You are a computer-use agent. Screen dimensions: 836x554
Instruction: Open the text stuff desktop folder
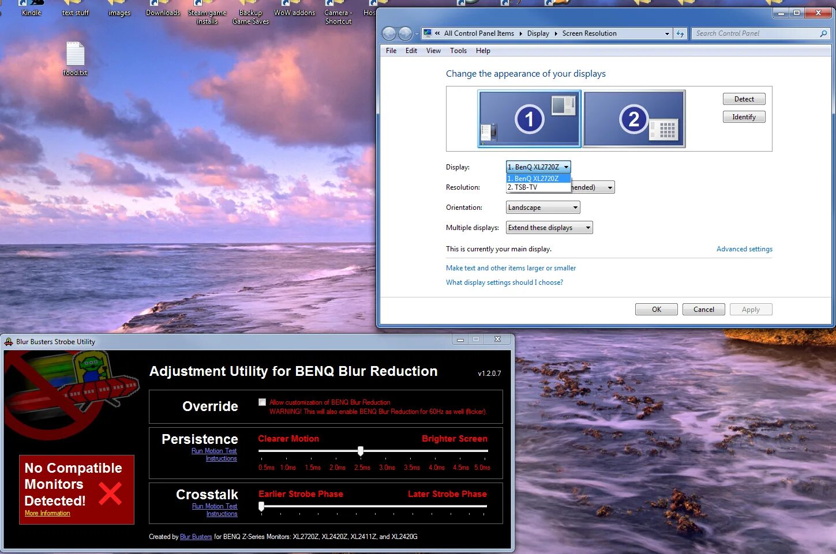[x=76, y=9]
